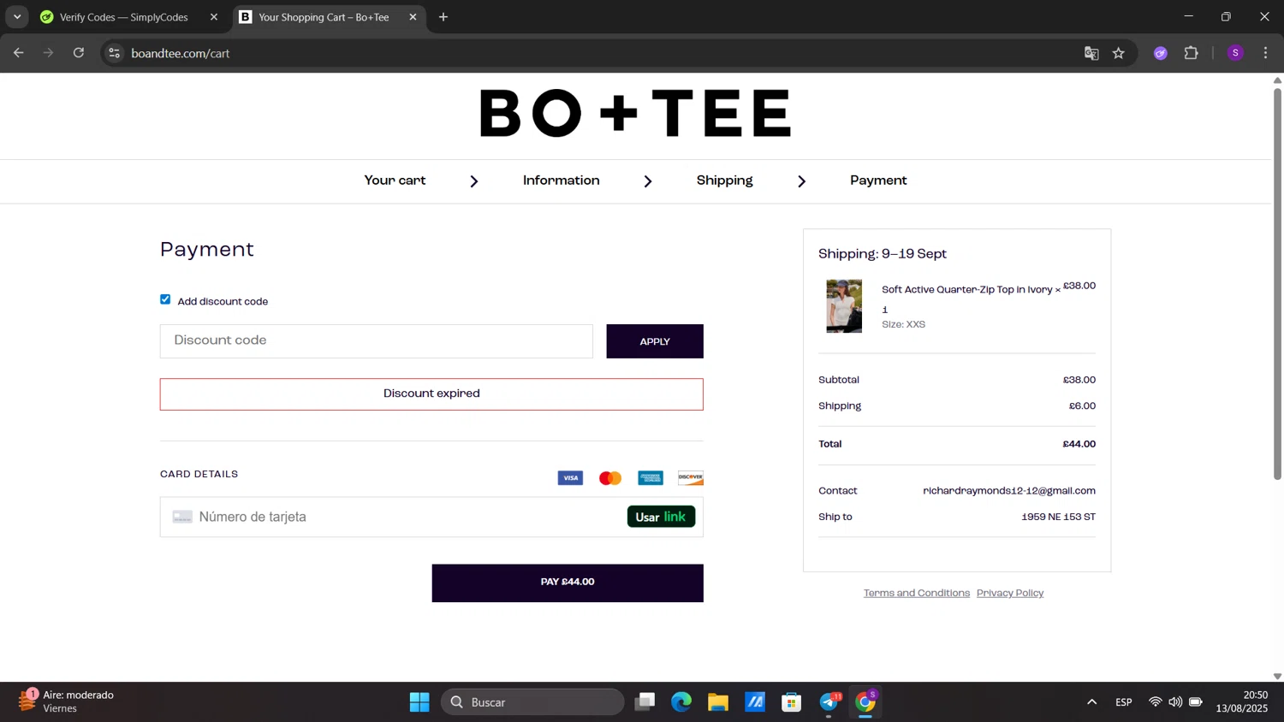Go to the Shipping step
The height and width of the screenshot is (722, 1284).
(725, 180)
